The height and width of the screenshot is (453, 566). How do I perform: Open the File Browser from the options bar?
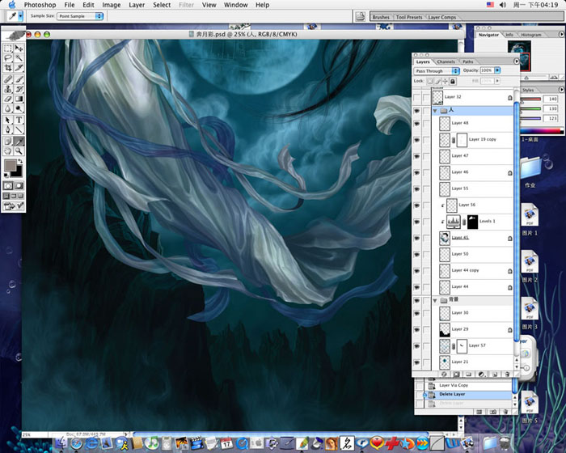coord(360,16)
